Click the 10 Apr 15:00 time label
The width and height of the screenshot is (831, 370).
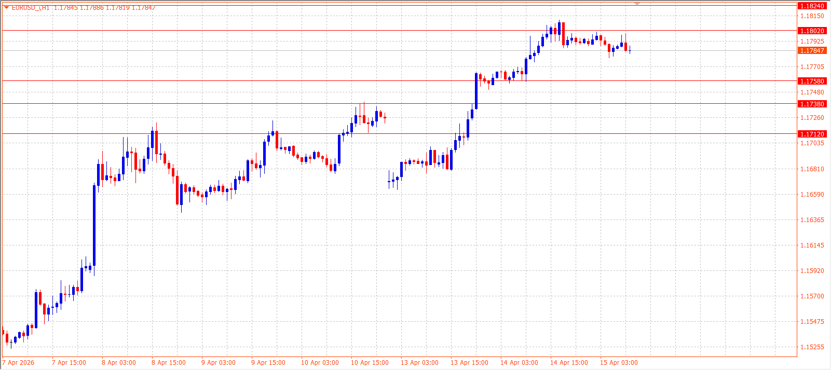click(370, 363)
